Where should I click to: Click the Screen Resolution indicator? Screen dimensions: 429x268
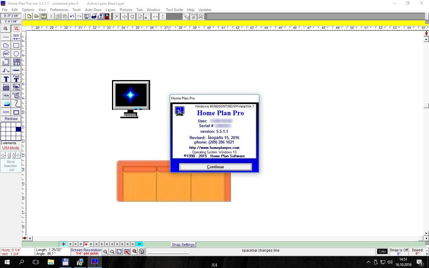(86, 252)
